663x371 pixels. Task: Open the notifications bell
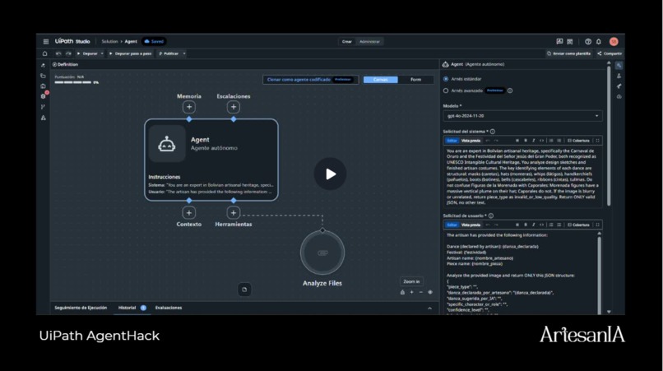pos(599,41)
